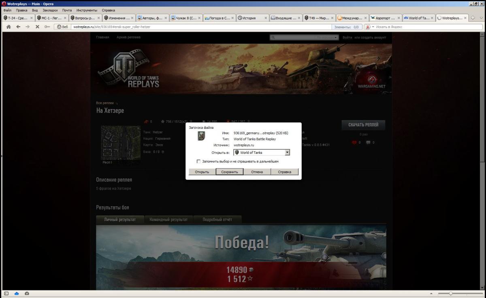The image size is (486, 298).
Task: Open the password wand key icon
Action: click(47, 27)
